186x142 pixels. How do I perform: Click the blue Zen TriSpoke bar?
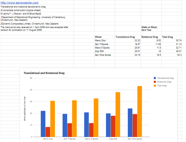[x=65, y=125]
